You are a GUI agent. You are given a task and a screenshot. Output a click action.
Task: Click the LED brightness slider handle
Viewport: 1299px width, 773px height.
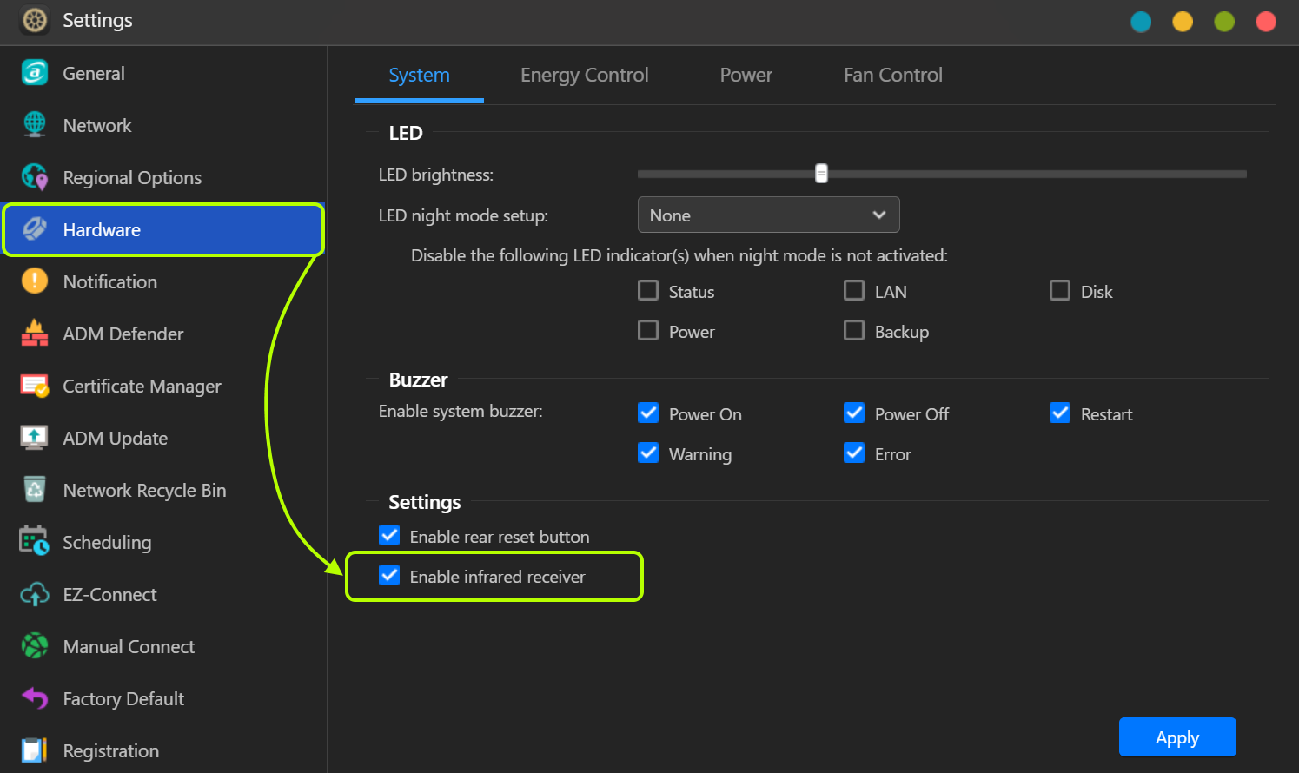click(x=821, y=174)
